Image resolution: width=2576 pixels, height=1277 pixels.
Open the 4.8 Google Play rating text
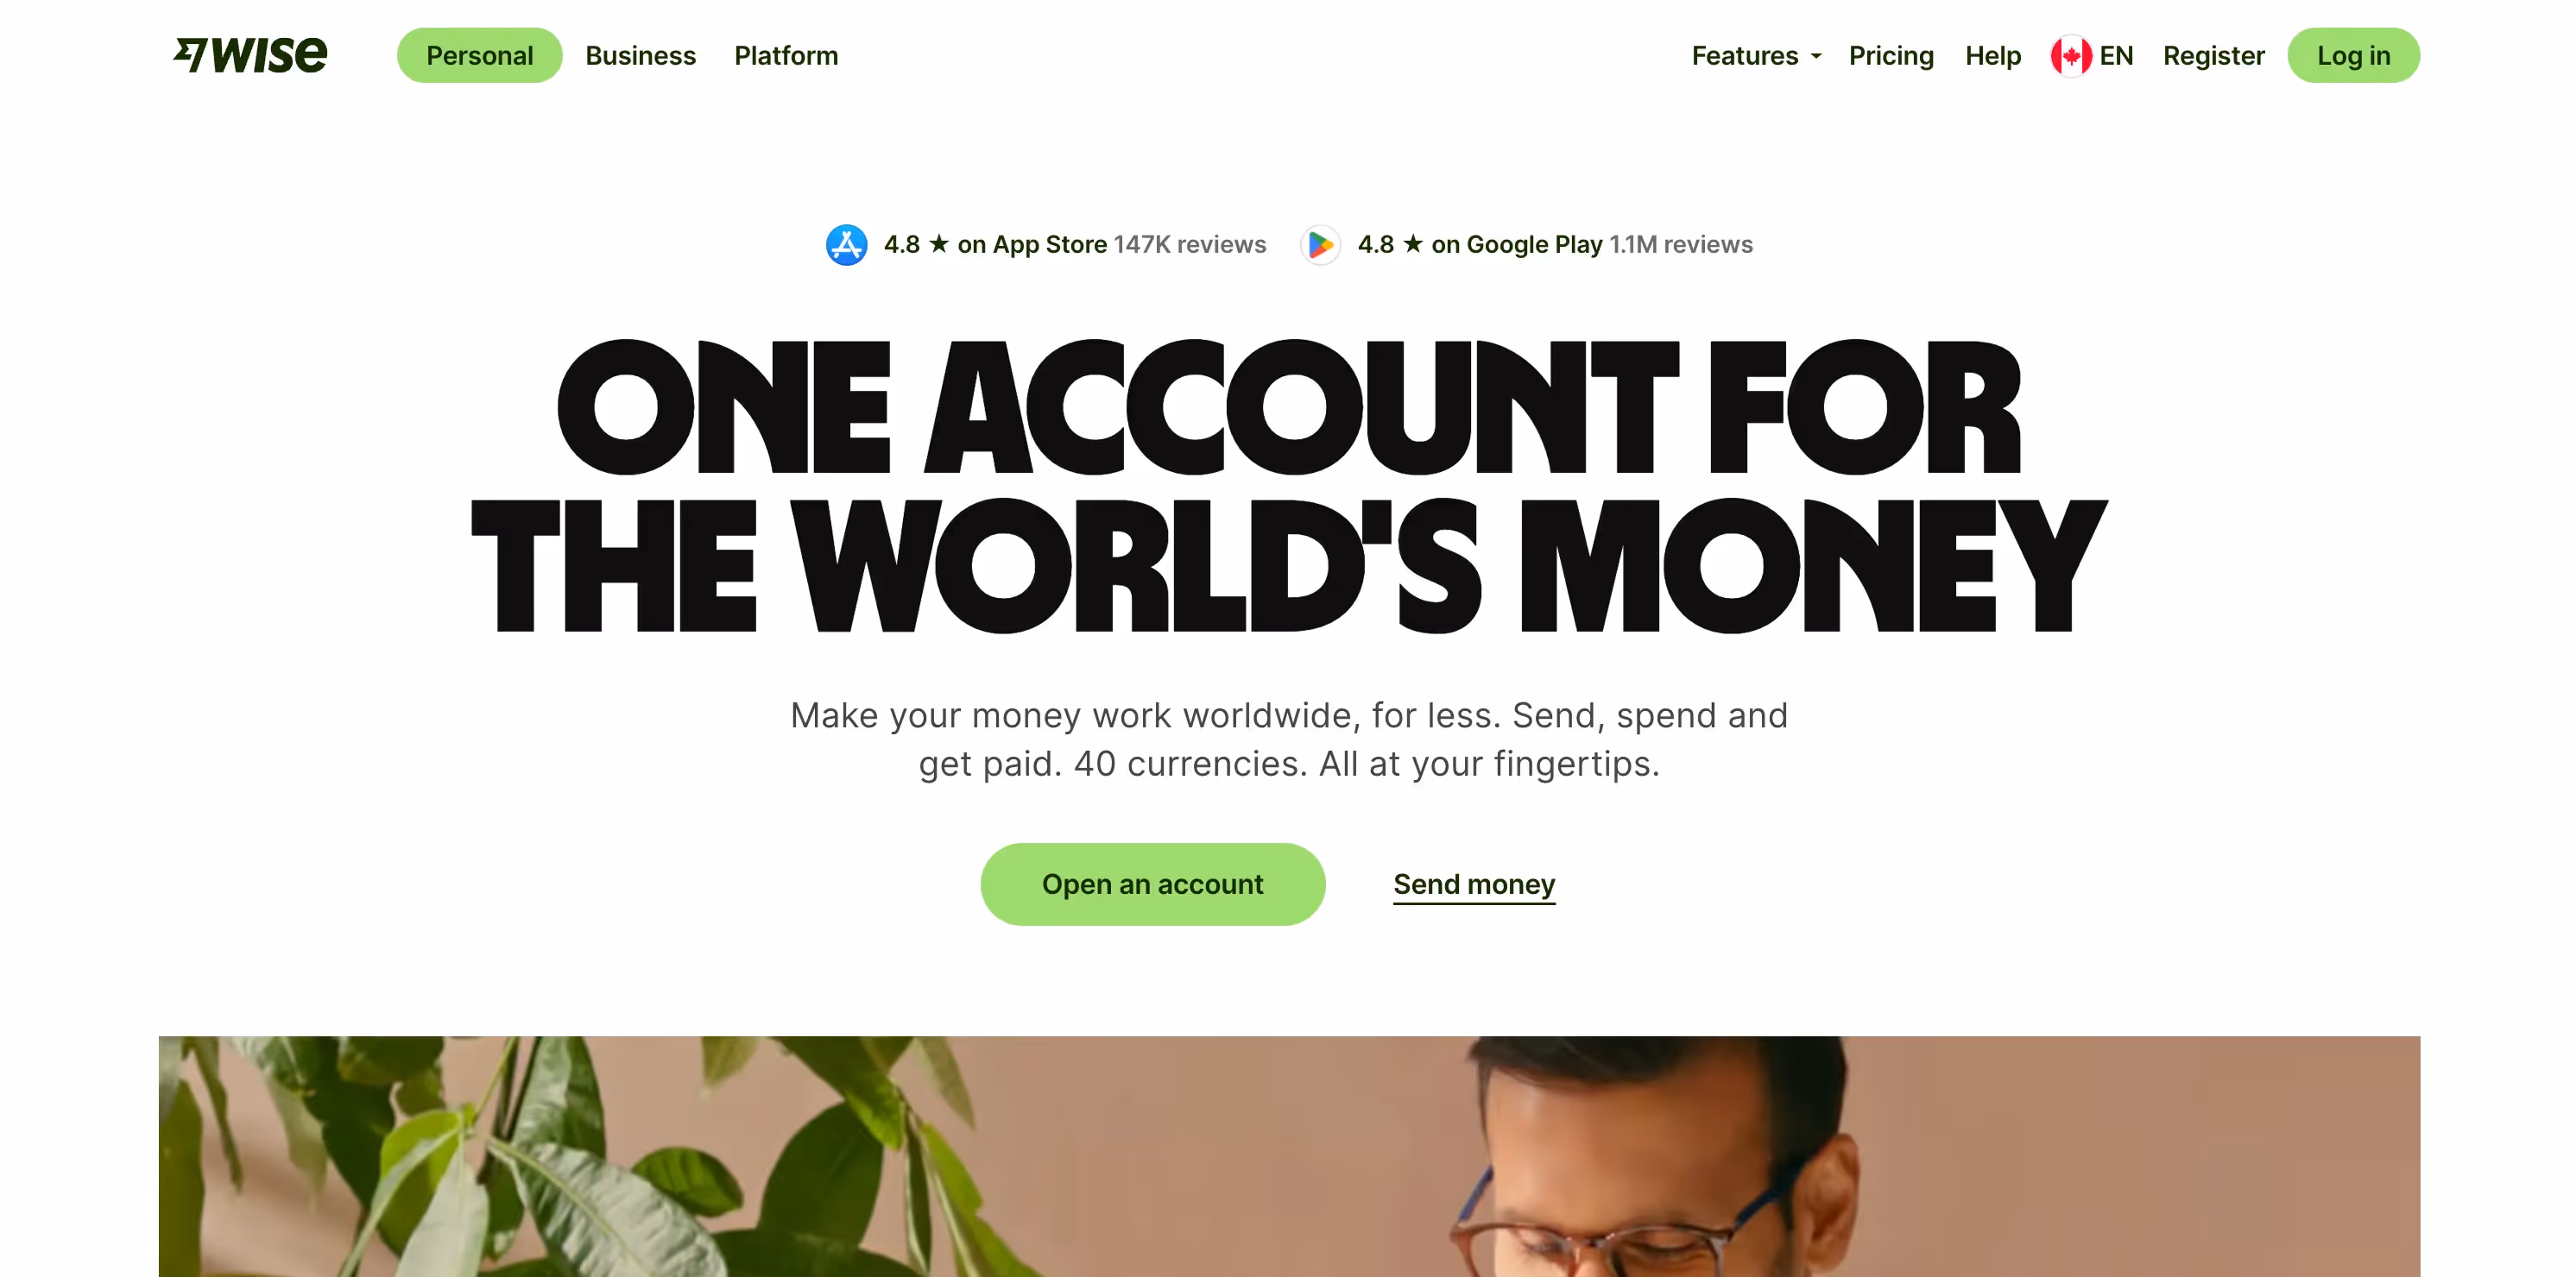pyautogui.click(x=1480, y=245)
